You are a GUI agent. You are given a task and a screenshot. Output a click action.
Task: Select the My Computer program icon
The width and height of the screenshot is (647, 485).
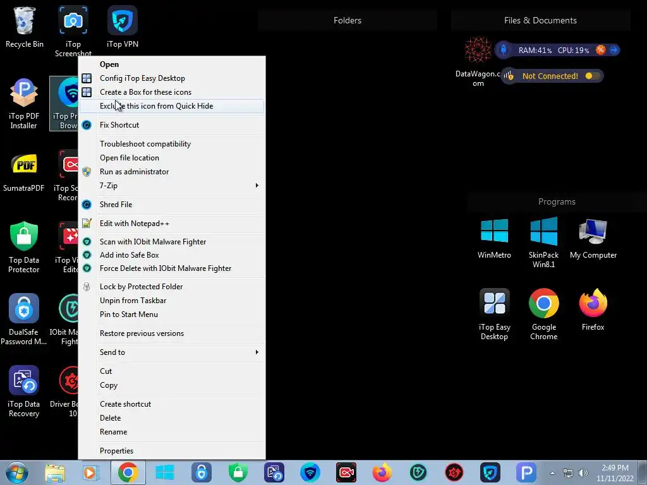[x=593, y=238]
